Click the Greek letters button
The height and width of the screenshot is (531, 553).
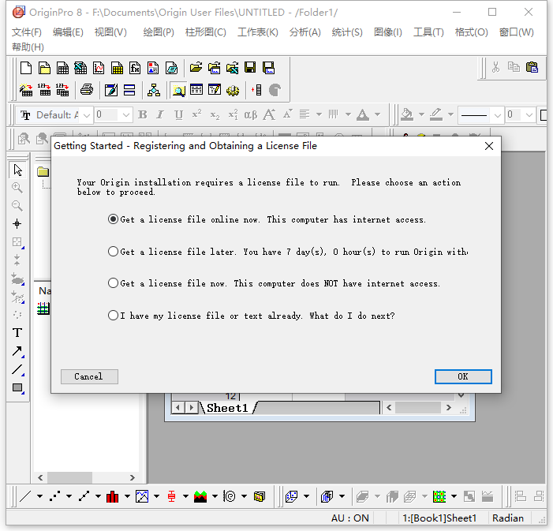(251, 115)
